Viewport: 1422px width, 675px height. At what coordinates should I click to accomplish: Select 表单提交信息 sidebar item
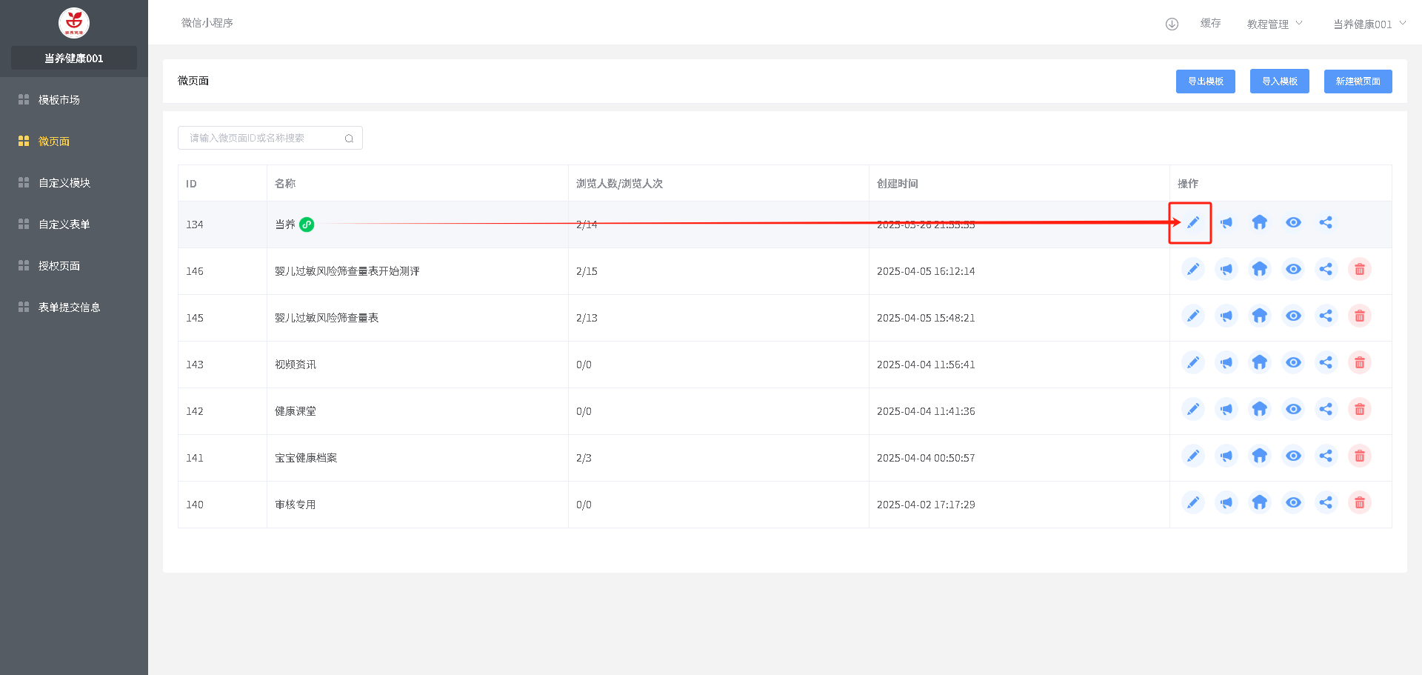tap(69, 307)
